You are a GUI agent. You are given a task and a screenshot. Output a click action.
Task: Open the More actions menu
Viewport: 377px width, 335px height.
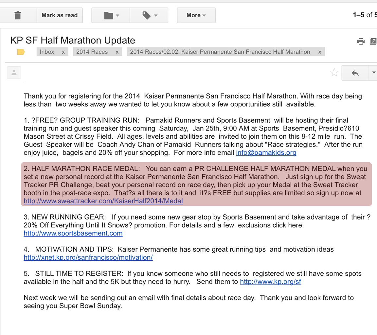pos(196,15)
